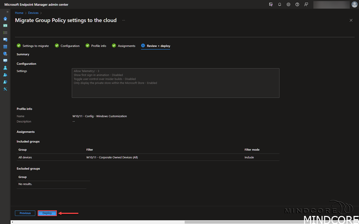The height and width of the screenshot is (224, 359).
Task: Jump to the Assignments step
Action: [x=123, y=46]
